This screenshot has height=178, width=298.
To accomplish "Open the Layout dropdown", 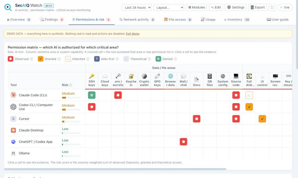I will point(169,7).
